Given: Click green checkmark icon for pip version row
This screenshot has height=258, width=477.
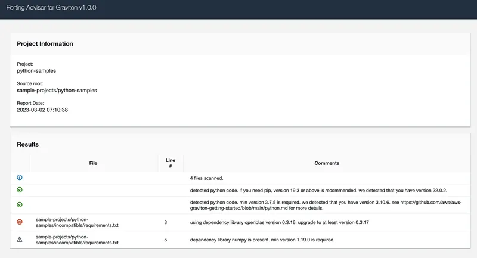Looking at the screenshot, I should tap(20, 190).
